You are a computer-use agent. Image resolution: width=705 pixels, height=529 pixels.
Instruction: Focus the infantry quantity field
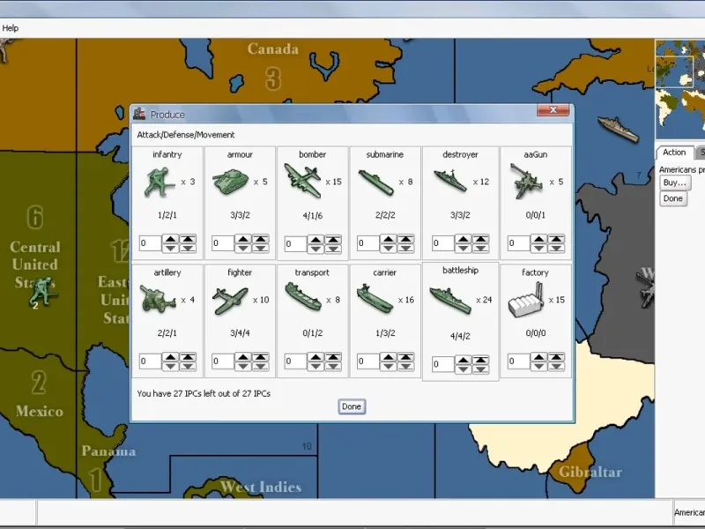[x=150, y=243]
